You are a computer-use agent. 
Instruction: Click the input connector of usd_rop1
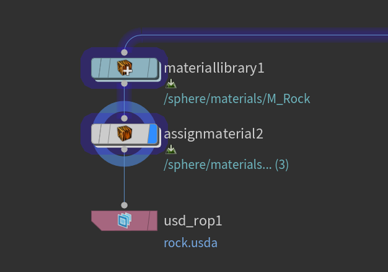[x=124, y=205]
